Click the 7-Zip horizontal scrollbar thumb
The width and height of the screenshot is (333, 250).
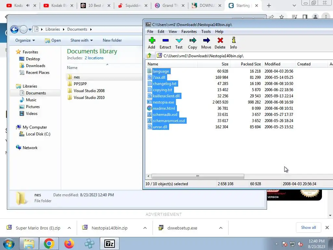[198, 176]
